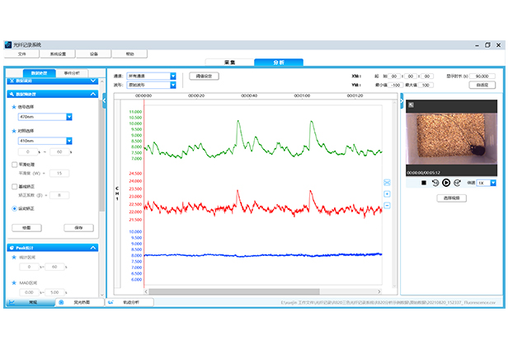The height and width of the screenshot is (349, 508).
Task: Play the mouse behavior video
Action: (x=446, y=183)
